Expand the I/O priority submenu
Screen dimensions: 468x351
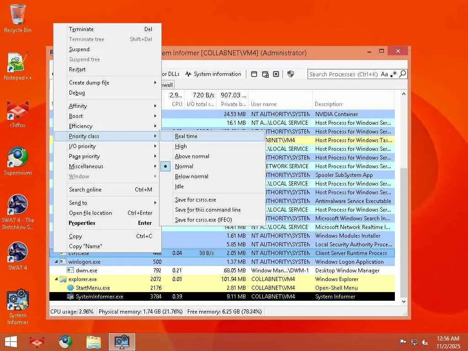coord(107,146)
